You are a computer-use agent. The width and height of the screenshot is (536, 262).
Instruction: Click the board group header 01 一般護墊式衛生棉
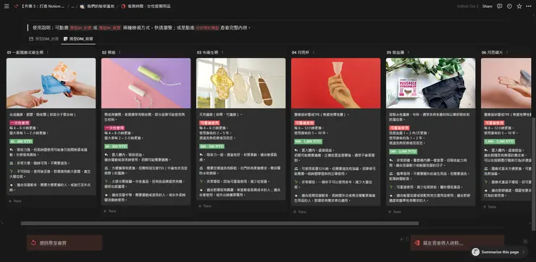[25, 52]
